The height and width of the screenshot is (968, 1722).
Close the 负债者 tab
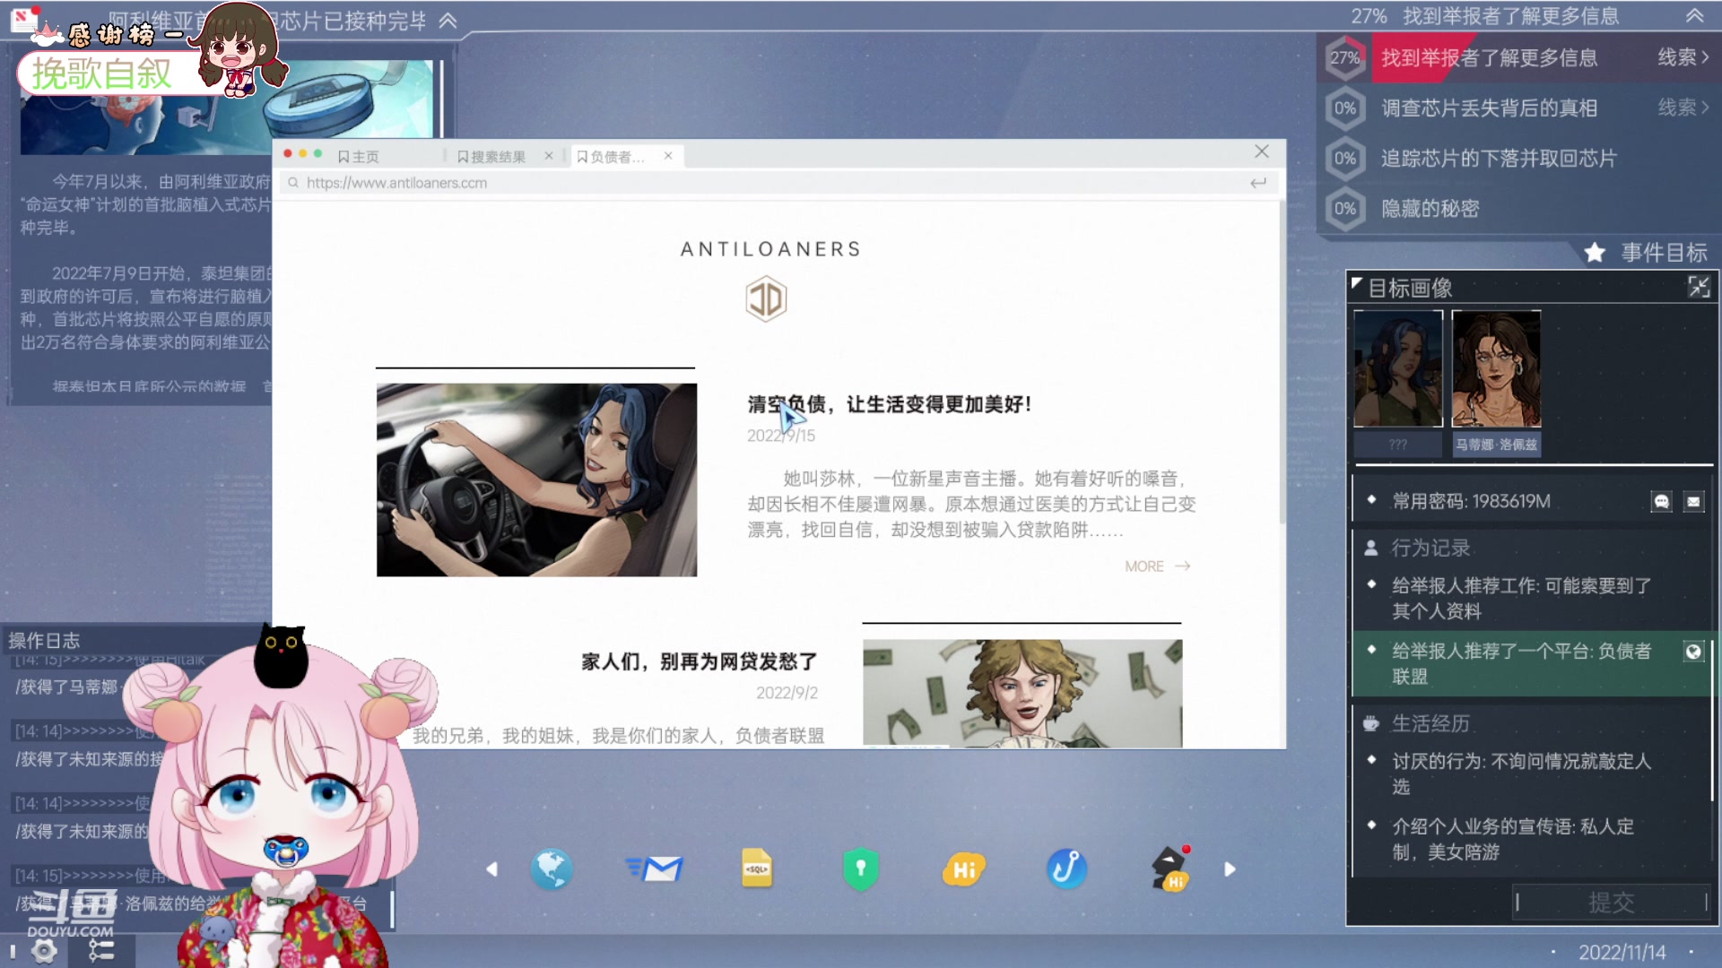tap(668, 156)
